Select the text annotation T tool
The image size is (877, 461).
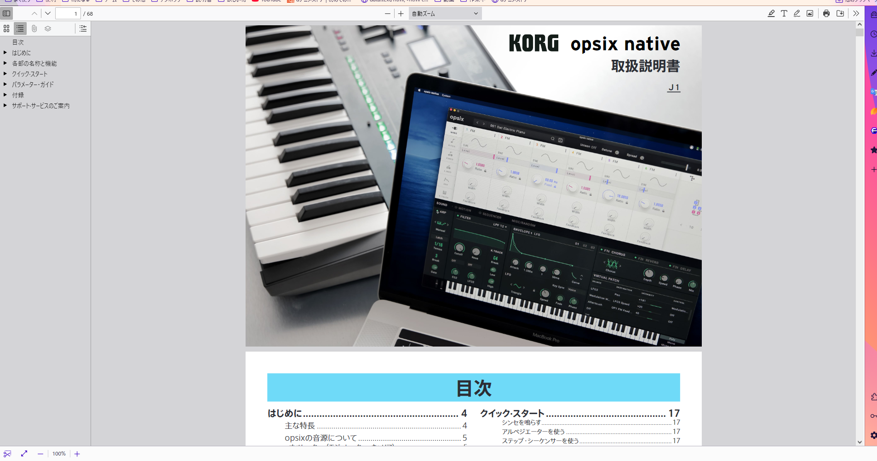click(784, 13)
